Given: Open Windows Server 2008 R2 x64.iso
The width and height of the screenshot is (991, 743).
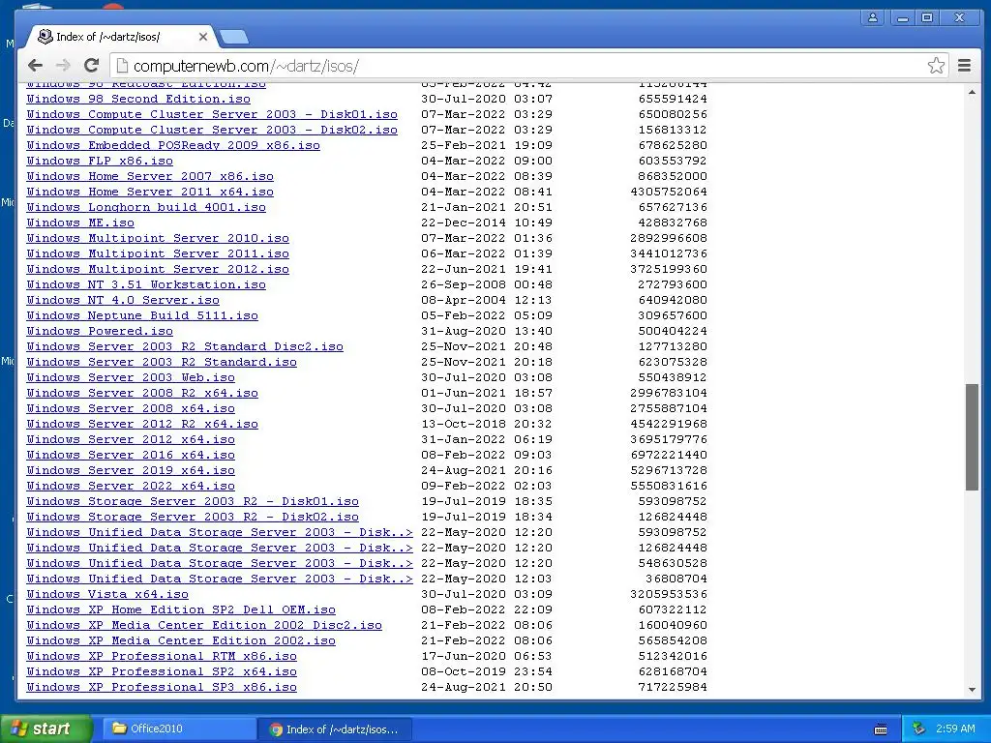Looking at the screenshot, I should [142, 393].
